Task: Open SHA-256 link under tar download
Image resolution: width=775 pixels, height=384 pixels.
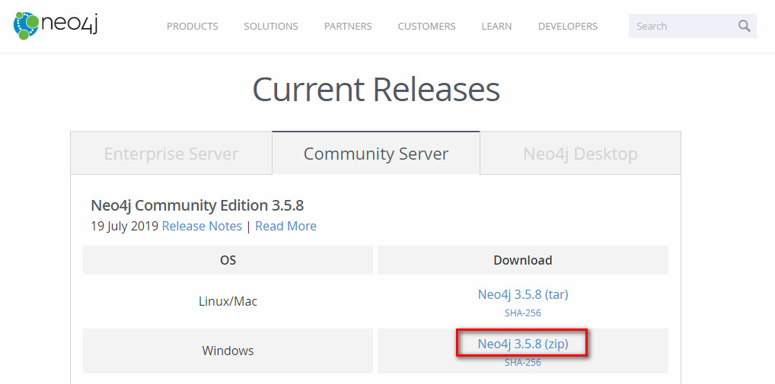Action: 523,313
